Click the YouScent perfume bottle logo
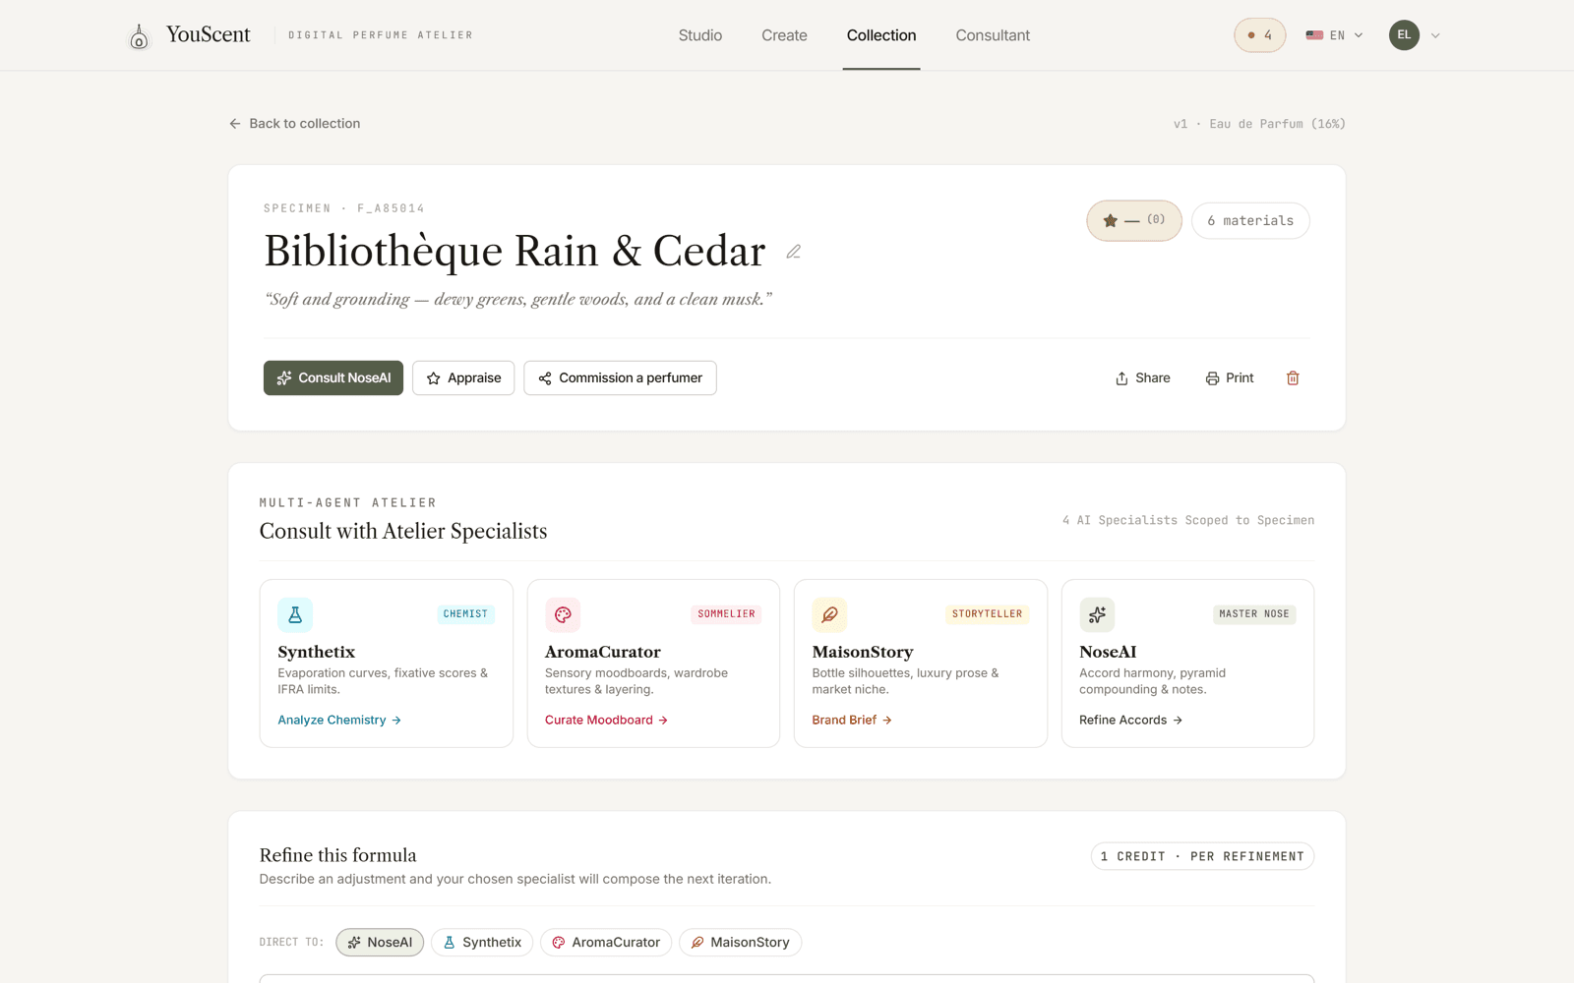Image resolution: width=1574 pixels, height=983 pixels. click(139, 36)
